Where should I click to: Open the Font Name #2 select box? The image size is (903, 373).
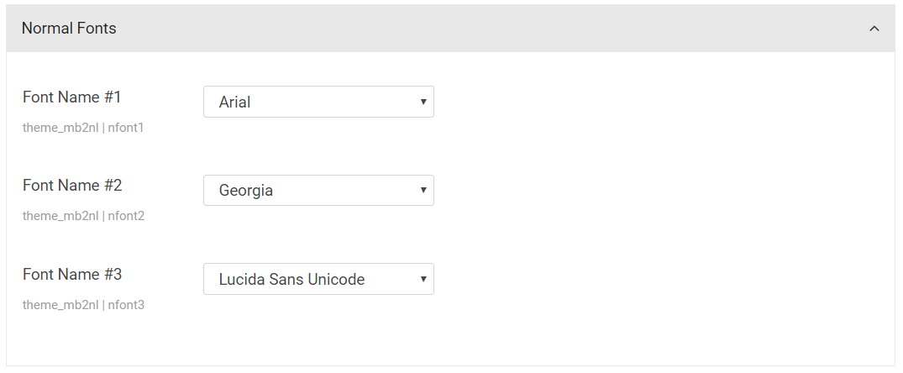pos(318,190)
